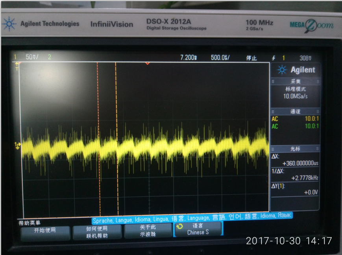Click the language selection banner text
The width and height of the screenshot is (342, 255).
[x=192, y=218]
